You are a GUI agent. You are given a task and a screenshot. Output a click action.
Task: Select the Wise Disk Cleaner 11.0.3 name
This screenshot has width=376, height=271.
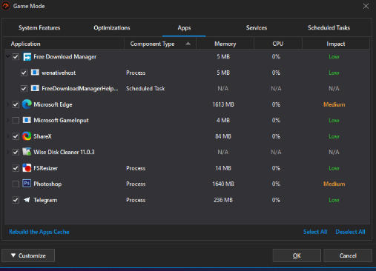pyautogui.click(x=64, y=152)
